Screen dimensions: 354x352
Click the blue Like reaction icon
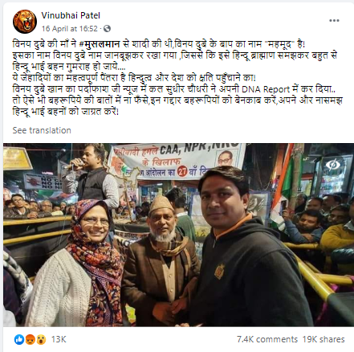point(19,339)
